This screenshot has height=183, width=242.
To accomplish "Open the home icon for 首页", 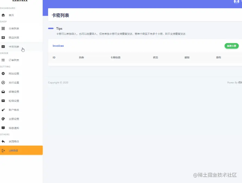I will pyautogui.click(x=3, y=15).
